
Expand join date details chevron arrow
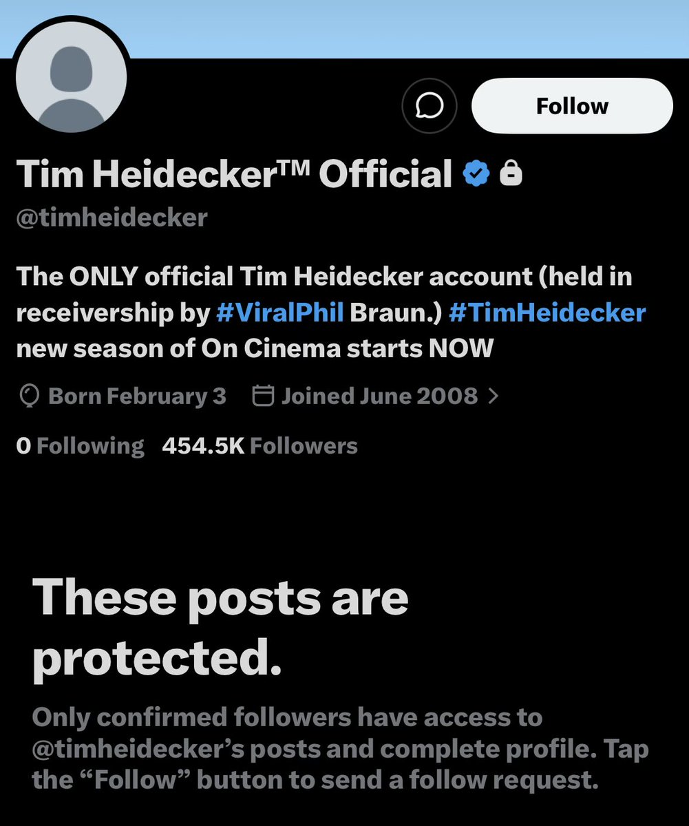[x=493, y=396]
